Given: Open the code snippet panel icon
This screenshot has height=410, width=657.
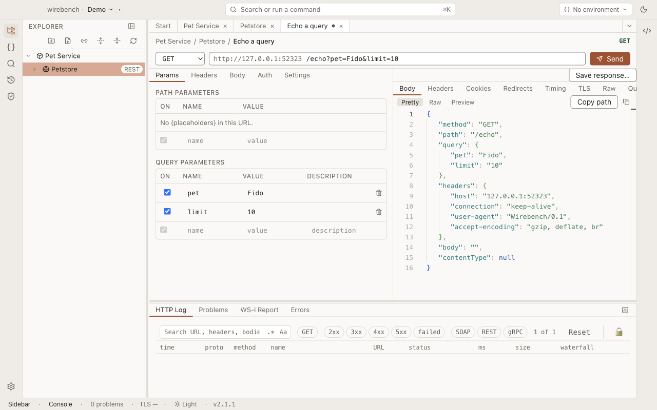Looking at the screenshot, I should tap(647, 30).
